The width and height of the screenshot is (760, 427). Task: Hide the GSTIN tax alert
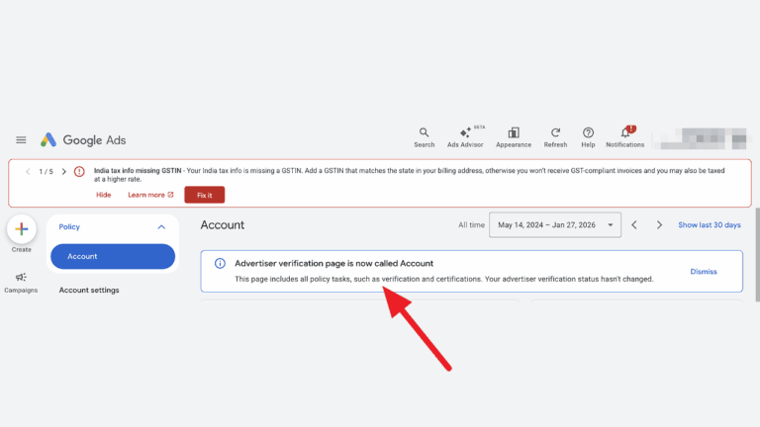click(x=103, y=195)
